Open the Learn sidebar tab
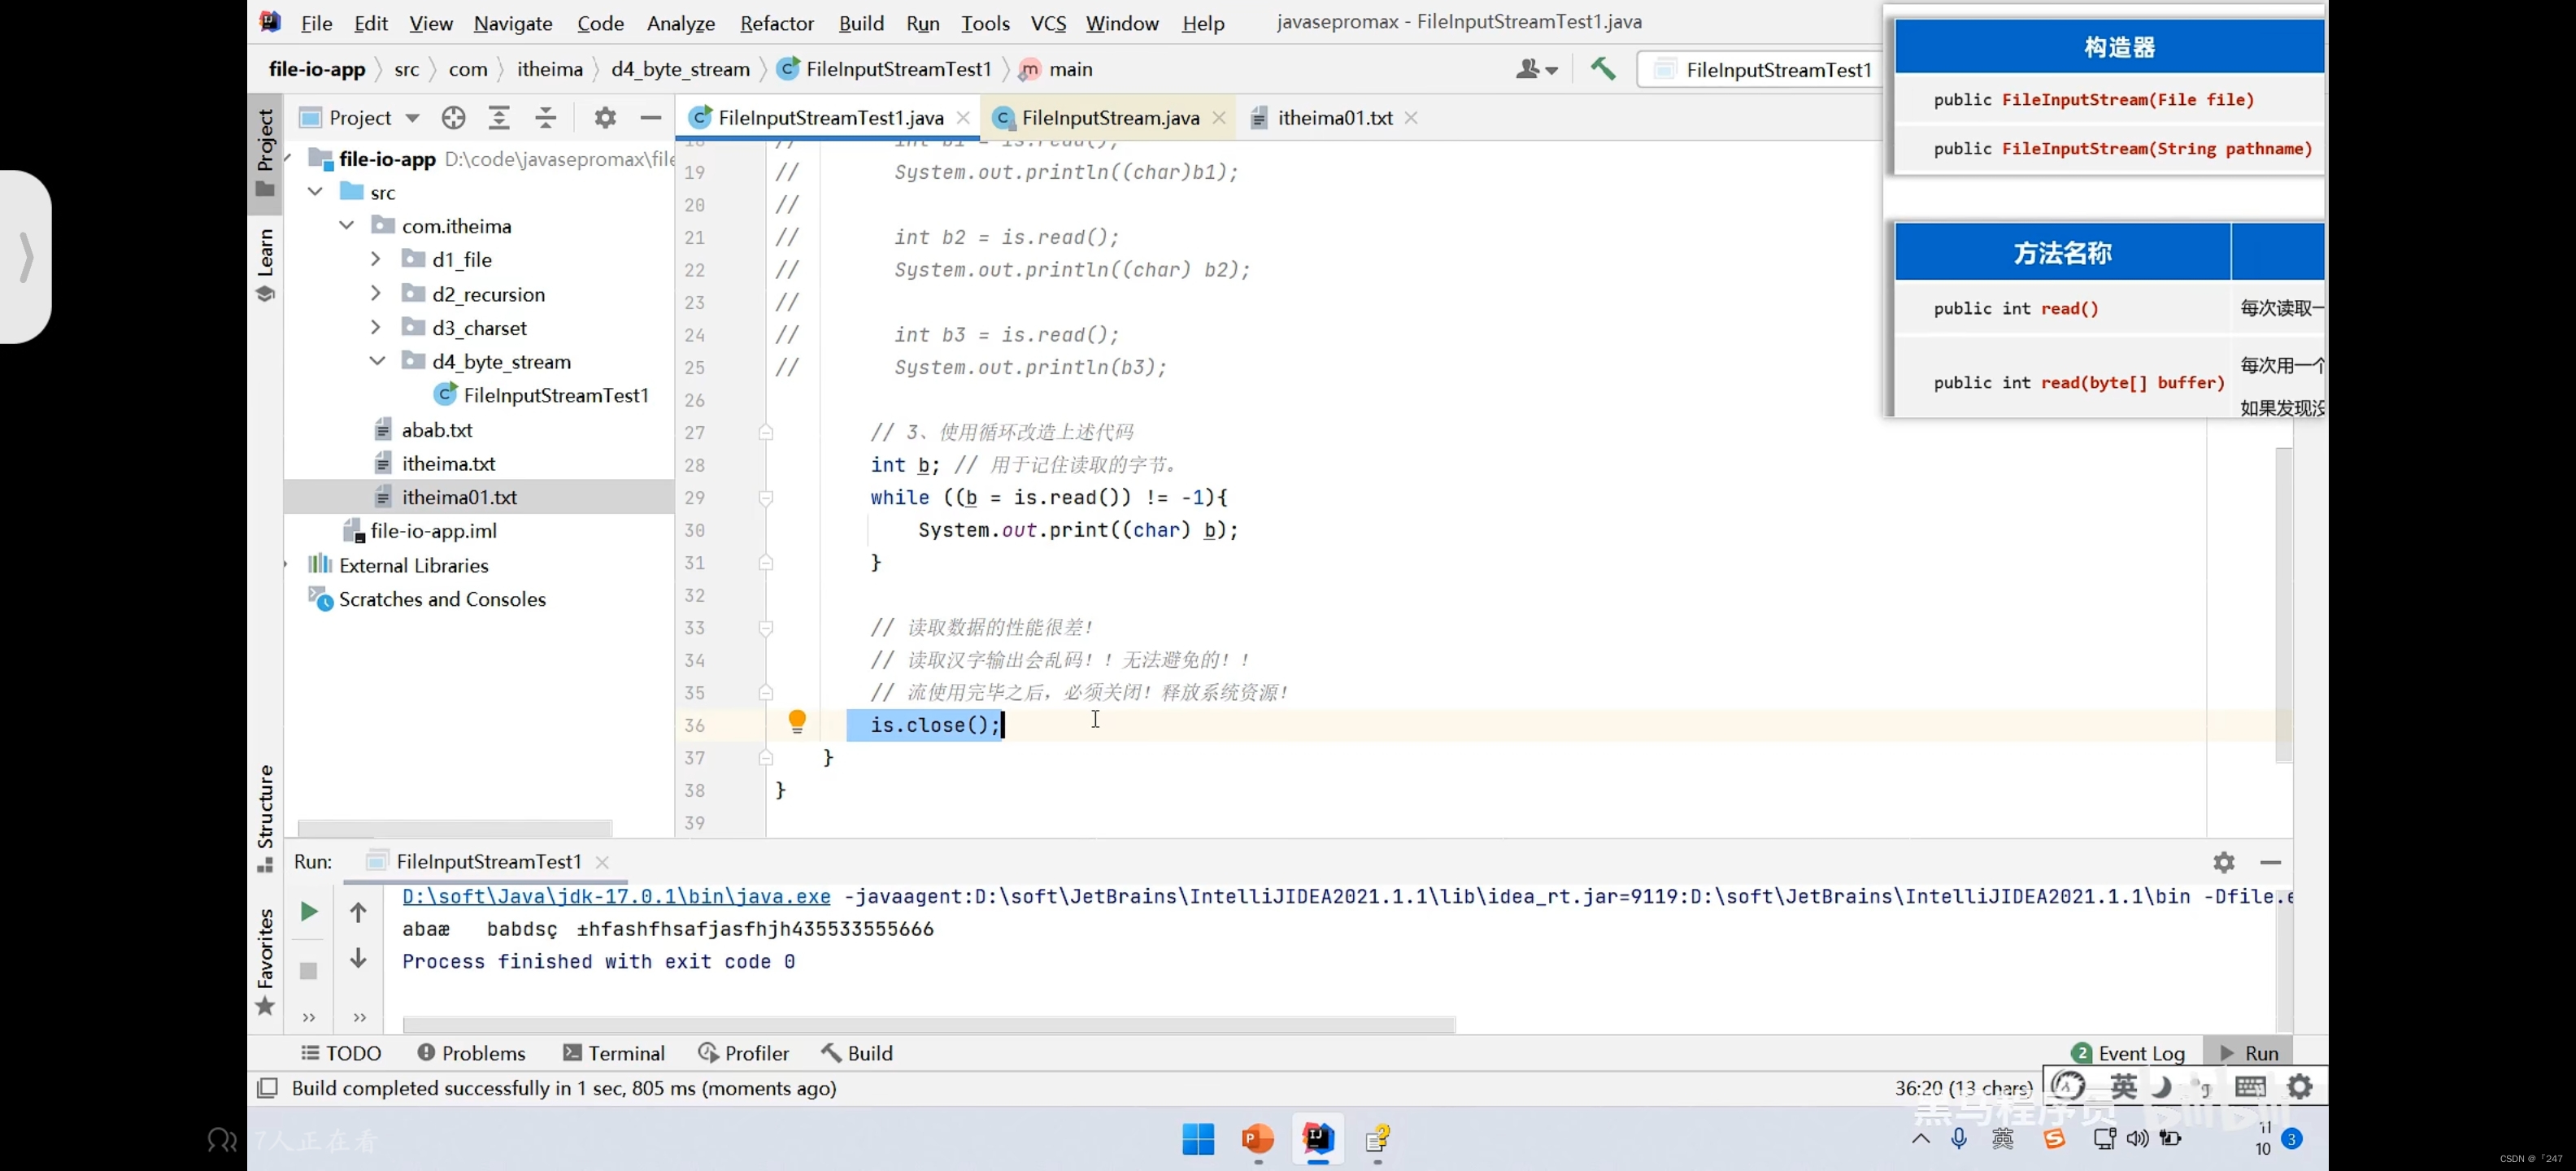This screenshot has height=1171, width=2576. pyautogui.click(x=265, y=264)
